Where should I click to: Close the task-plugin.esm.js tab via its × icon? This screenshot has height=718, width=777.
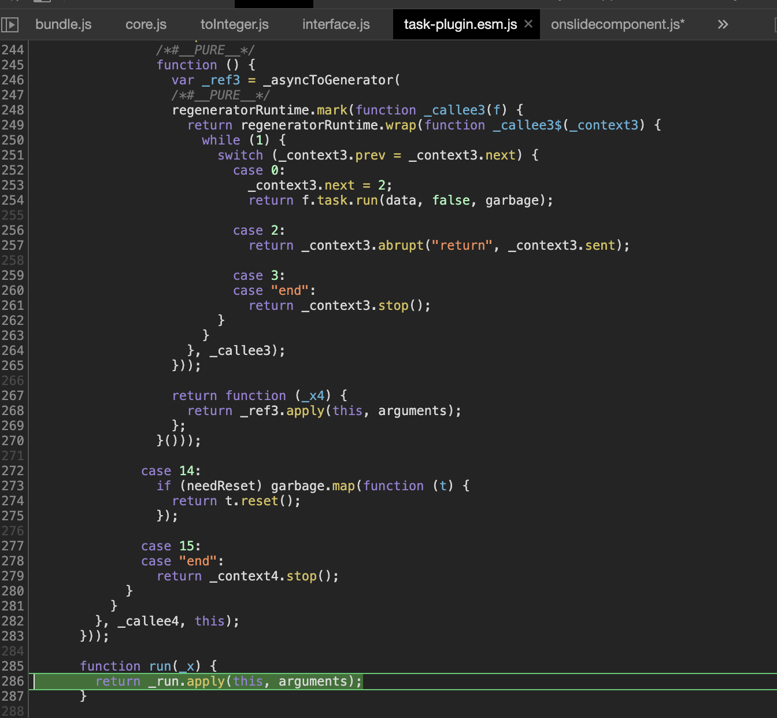(528, 24)
